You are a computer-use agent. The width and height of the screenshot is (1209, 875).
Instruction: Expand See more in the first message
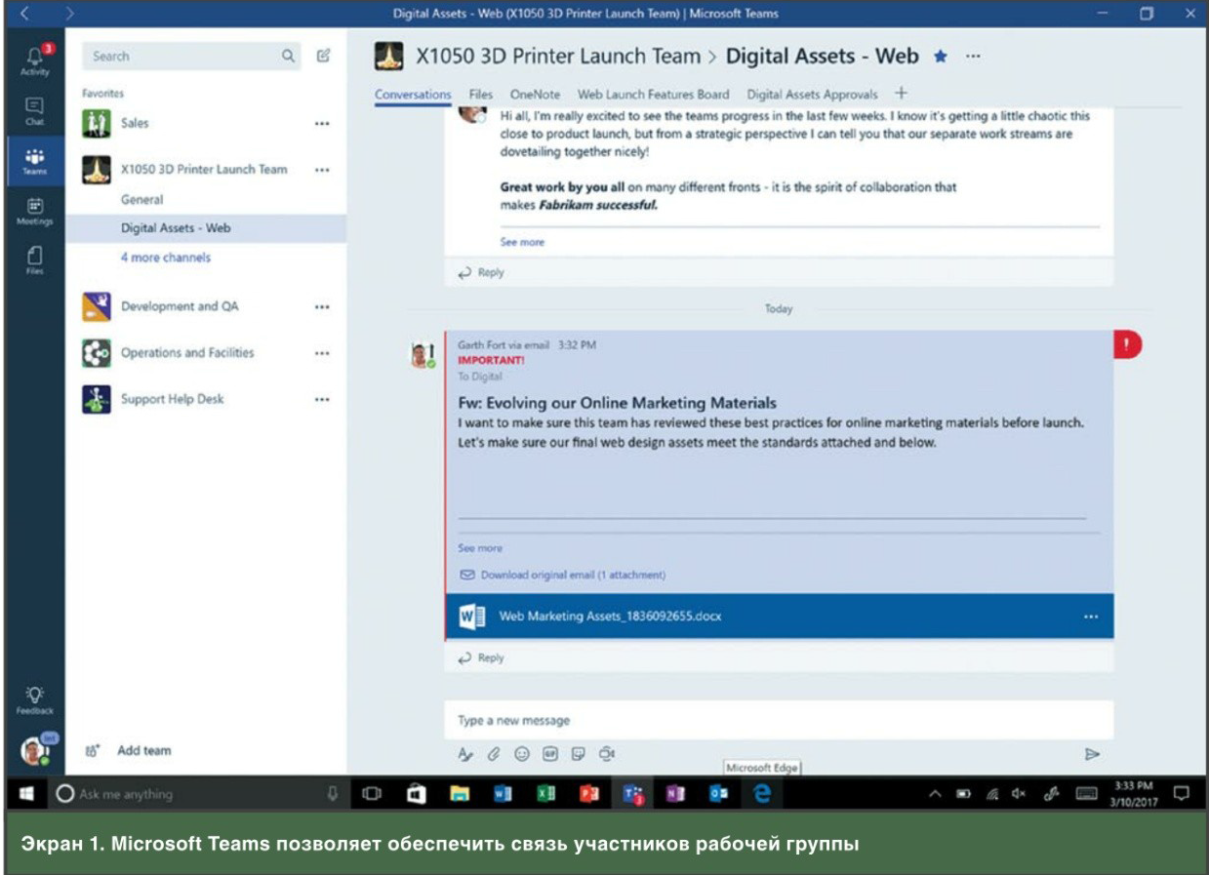[522, 242]
